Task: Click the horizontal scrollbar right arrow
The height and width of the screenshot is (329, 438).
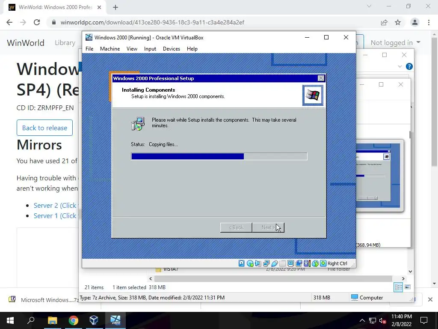Action: click(x=403, y=278)
